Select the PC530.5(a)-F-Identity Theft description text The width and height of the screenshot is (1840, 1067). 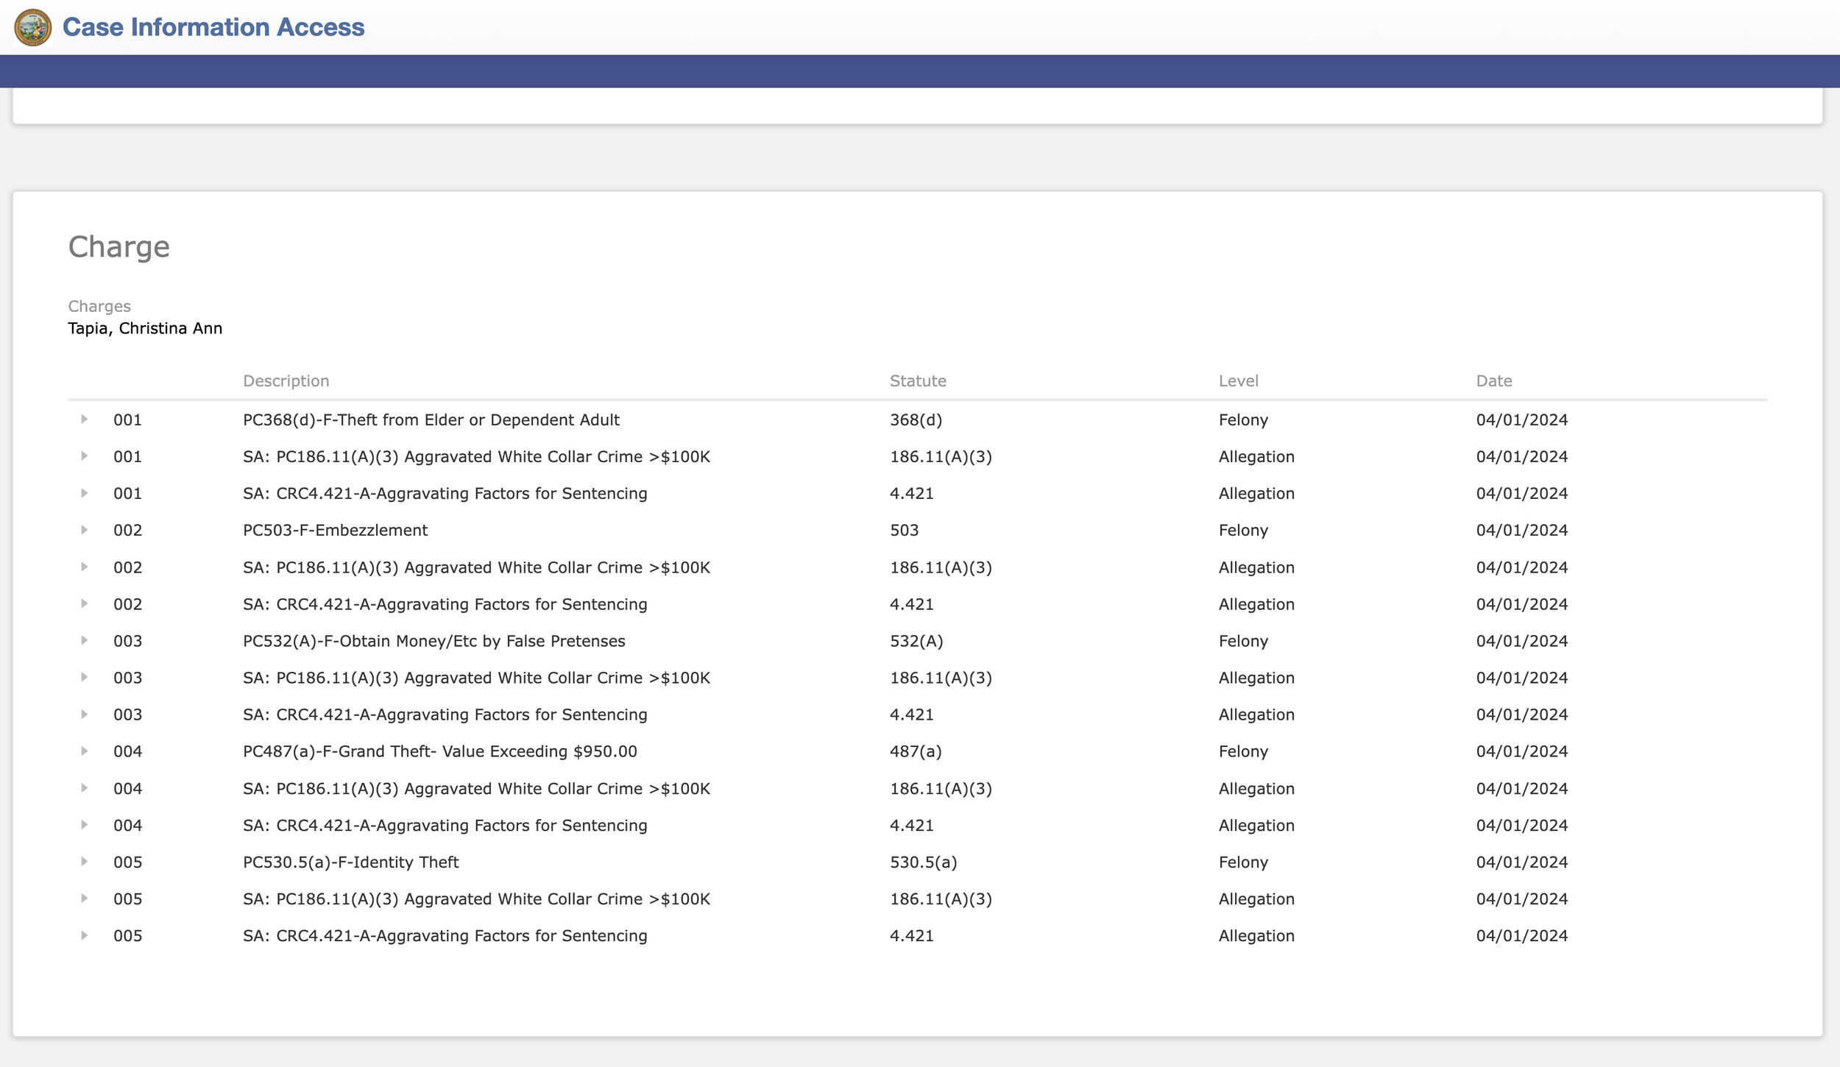(x=350, y=862)
